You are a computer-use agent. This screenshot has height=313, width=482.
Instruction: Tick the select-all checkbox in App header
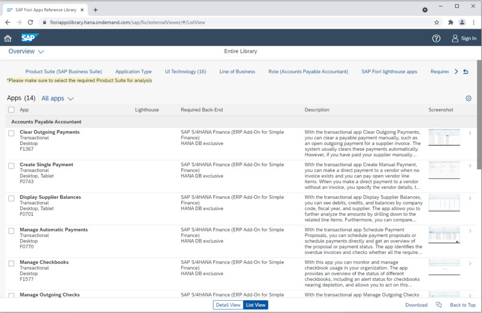[x=11, y=110]
